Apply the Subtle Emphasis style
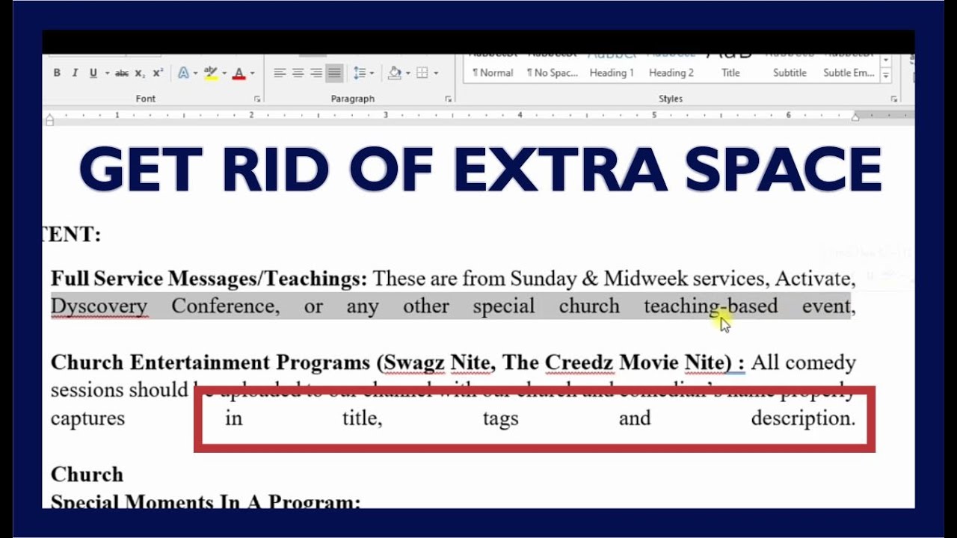 pyautogui.click(x=849, y=67)
